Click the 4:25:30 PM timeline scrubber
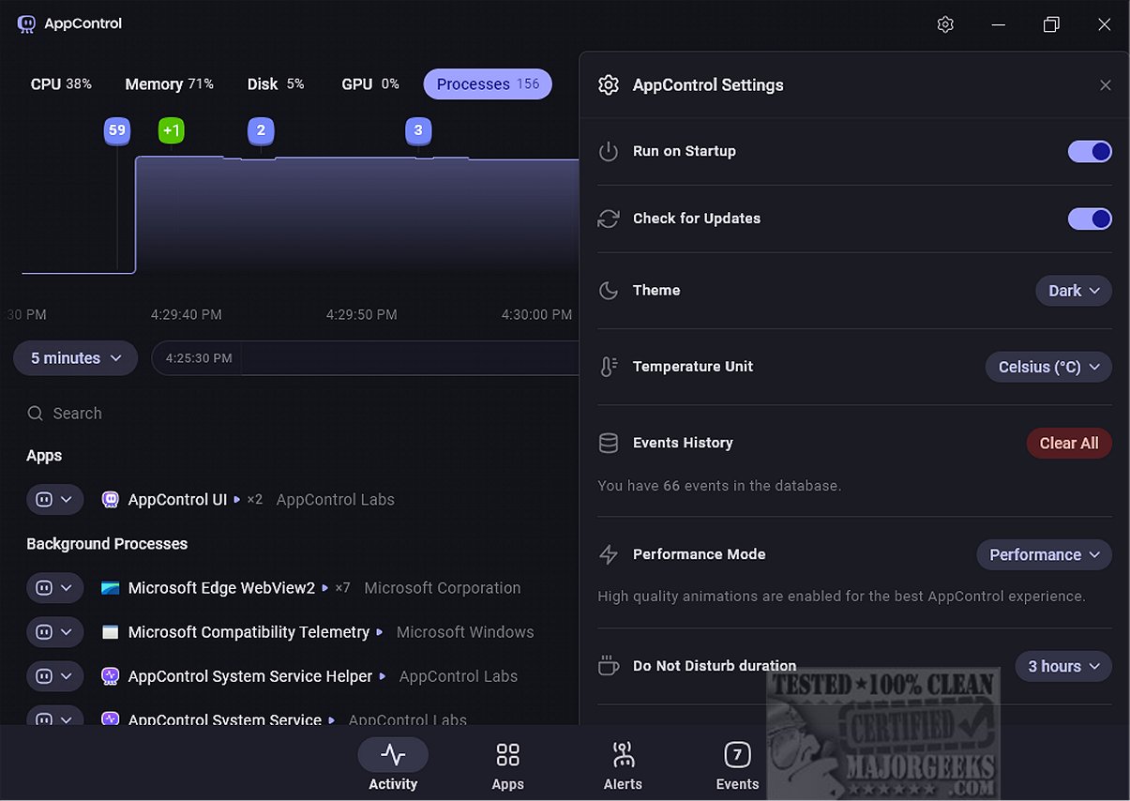Viewport: 1130px width, 801px height. (x=198, y=358)
